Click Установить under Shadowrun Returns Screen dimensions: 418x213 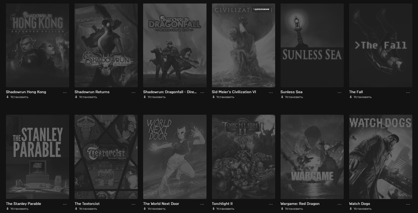coord(86,97)
